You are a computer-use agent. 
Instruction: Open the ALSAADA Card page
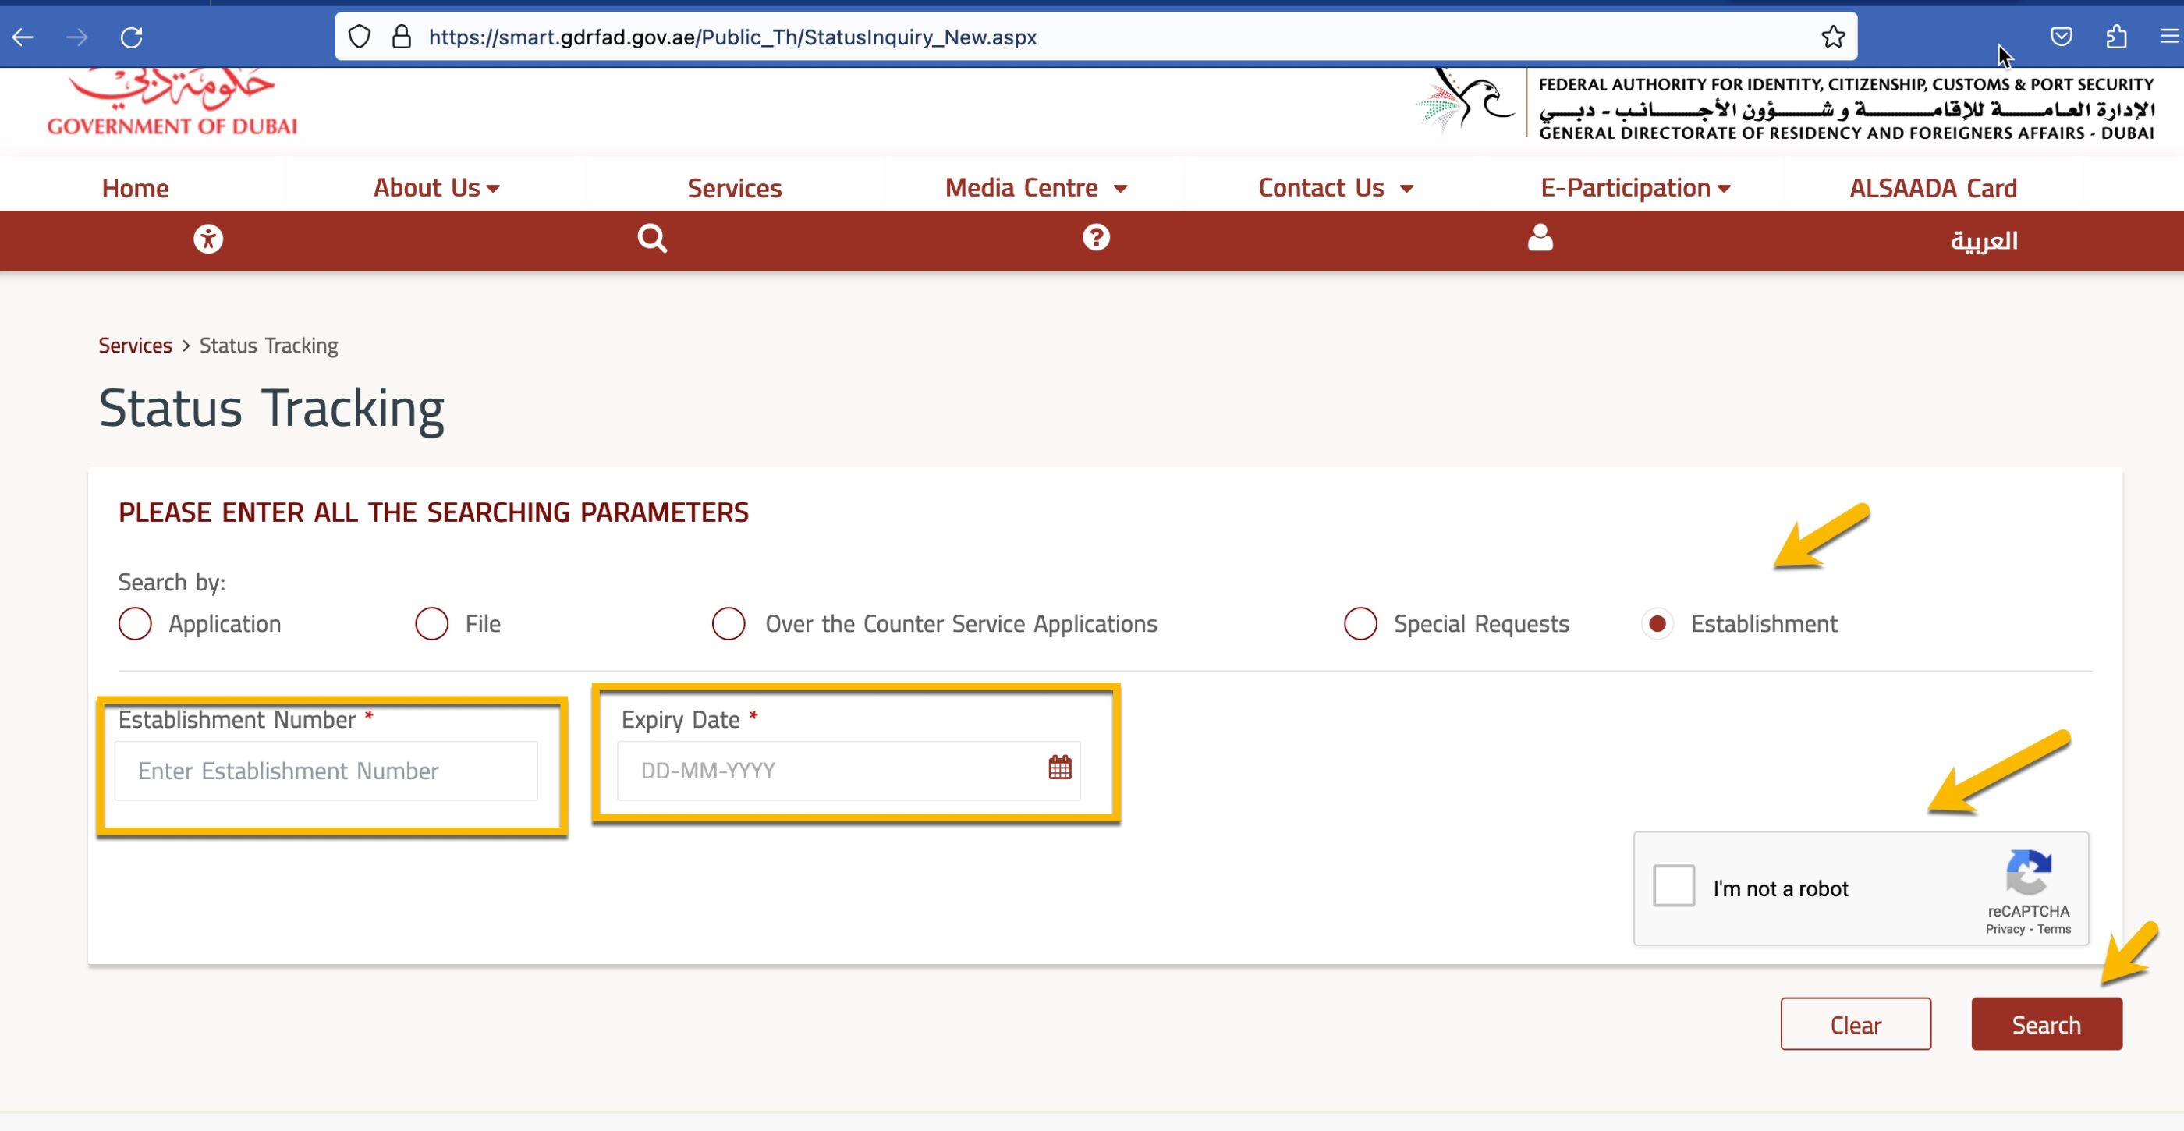coord(1933,187)
